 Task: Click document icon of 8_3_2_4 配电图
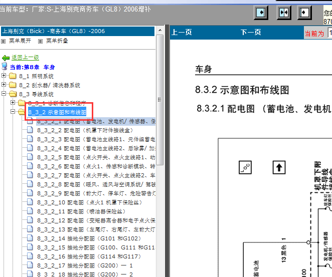[x=30, y=148]
